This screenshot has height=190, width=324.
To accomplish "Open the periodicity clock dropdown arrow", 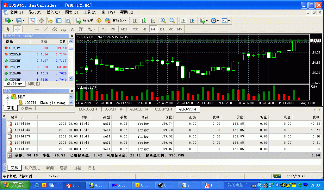I will pos(218,21).
